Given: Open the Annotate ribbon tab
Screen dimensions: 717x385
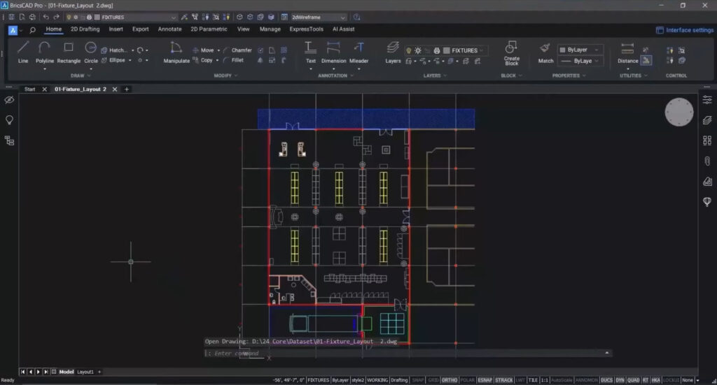Looking at the screenshot, I should click(169, 29).
